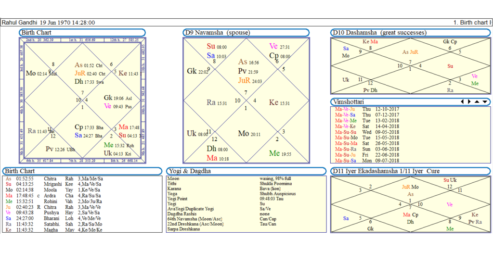Click Me 19:55 in the Navamsha chart
Screen dimensions: 493x277
(x=280, y=153)
